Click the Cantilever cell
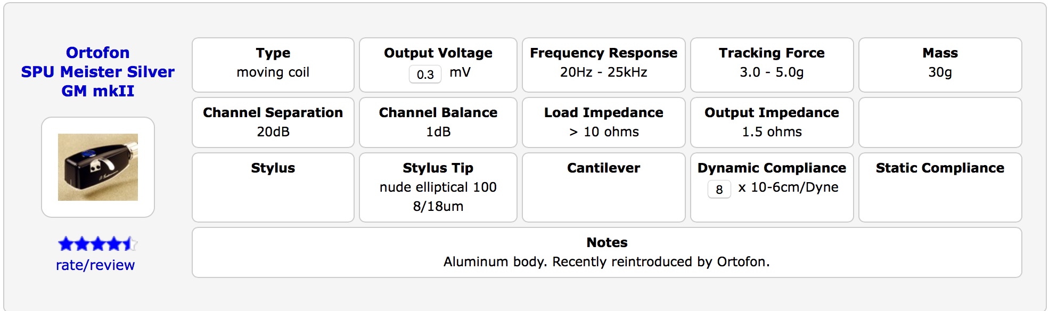This screenshot has width=1049, height=311. 603,187
